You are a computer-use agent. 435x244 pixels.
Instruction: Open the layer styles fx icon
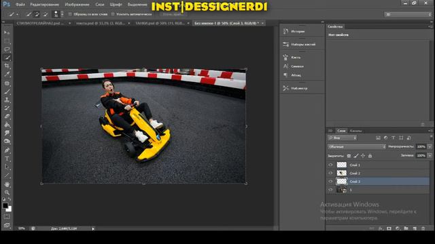[x=381, y=228]
